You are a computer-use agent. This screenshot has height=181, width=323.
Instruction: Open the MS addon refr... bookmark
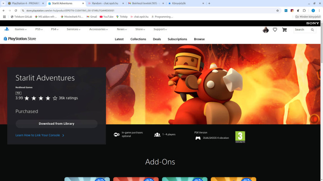coord(46,16)
